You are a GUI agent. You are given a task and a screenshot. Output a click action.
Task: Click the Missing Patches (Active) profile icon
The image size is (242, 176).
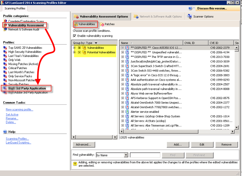click(5, 64)
